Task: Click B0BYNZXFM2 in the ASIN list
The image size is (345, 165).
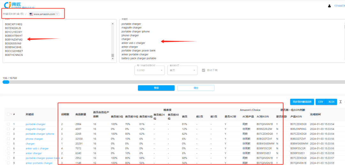Action: tap(14, 40)
